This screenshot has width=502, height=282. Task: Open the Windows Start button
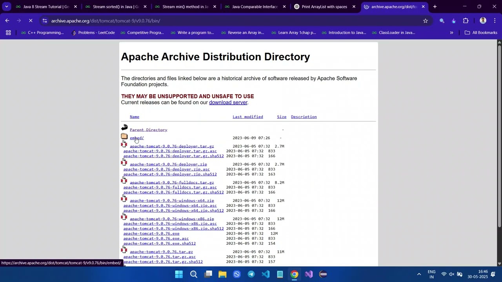point(179,274)
